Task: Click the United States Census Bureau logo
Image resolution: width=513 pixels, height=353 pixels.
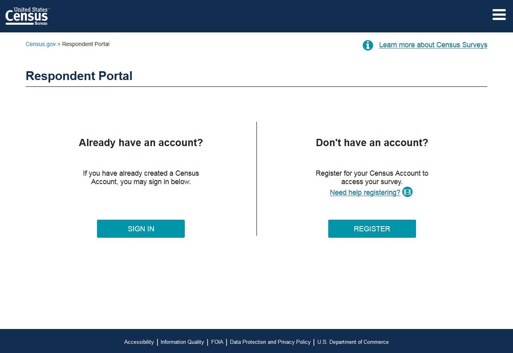Action: click(27, 16)
